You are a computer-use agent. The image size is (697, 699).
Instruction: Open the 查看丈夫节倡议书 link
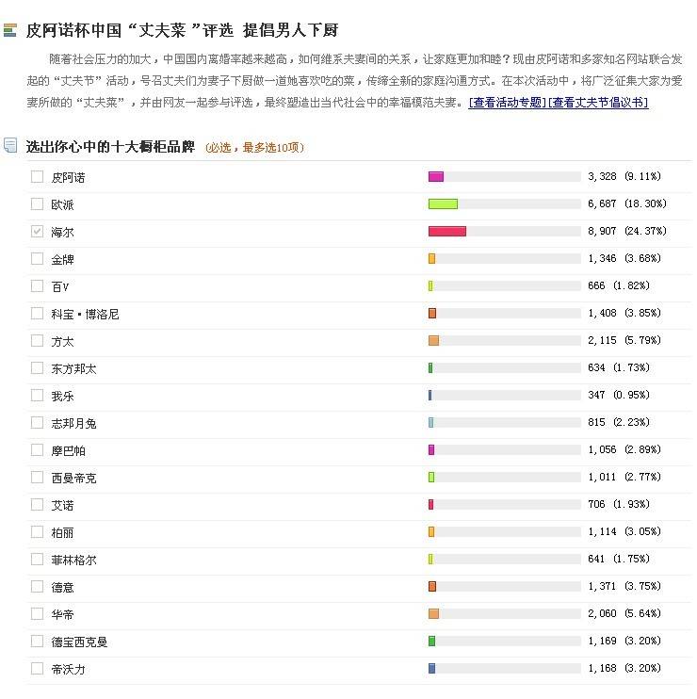[598, 103]
